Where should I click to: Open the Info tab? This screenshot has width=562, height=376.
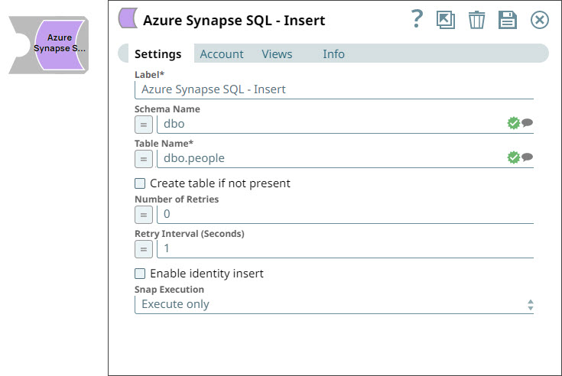click(x=333, y=53)
